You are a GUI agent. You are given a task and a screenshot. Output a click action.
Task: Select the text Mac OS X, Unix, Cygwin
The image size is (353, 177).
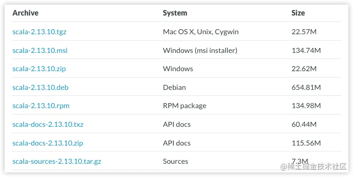point(201,32)
